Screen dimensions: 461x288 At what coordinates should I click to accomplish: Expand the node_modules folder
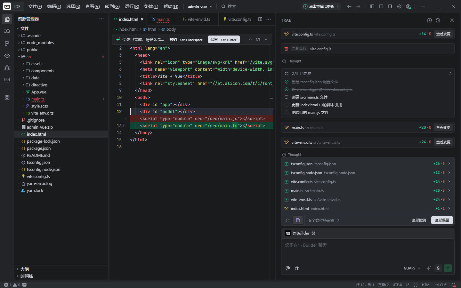[40, 43]
